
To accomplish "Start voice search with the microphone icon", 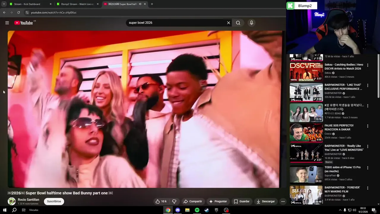I will pos(251,23).
